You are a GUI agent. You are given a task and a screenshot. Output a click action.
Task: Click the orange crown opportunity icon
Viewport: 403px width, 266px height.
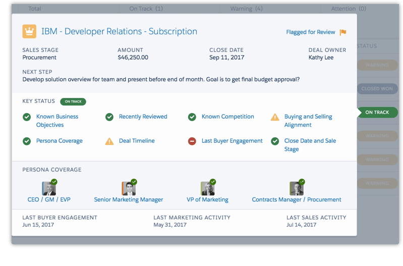[29, 31]
